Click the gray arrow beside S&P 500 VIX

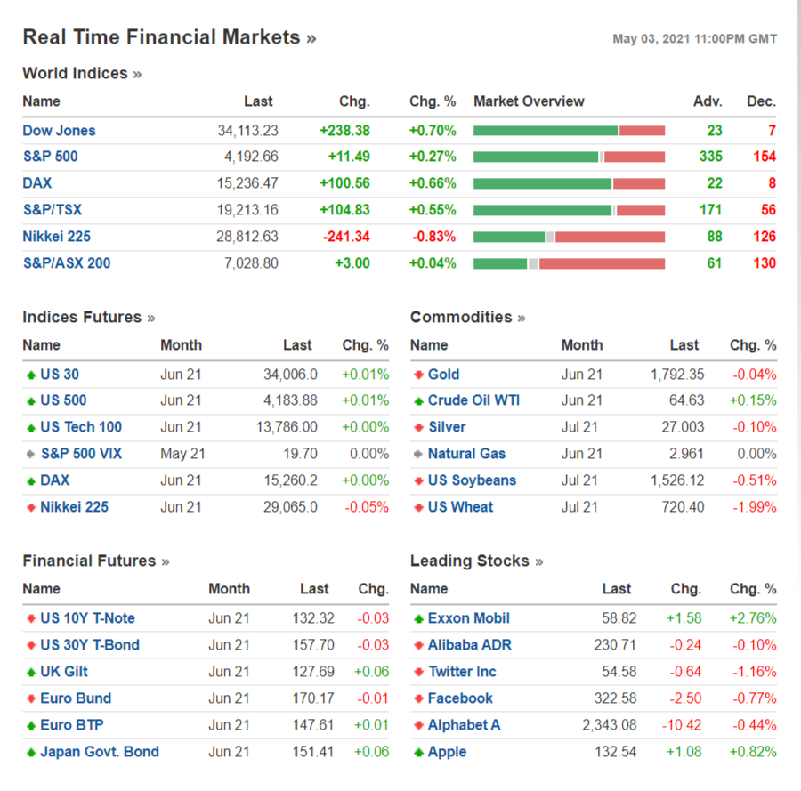point(31,455)
